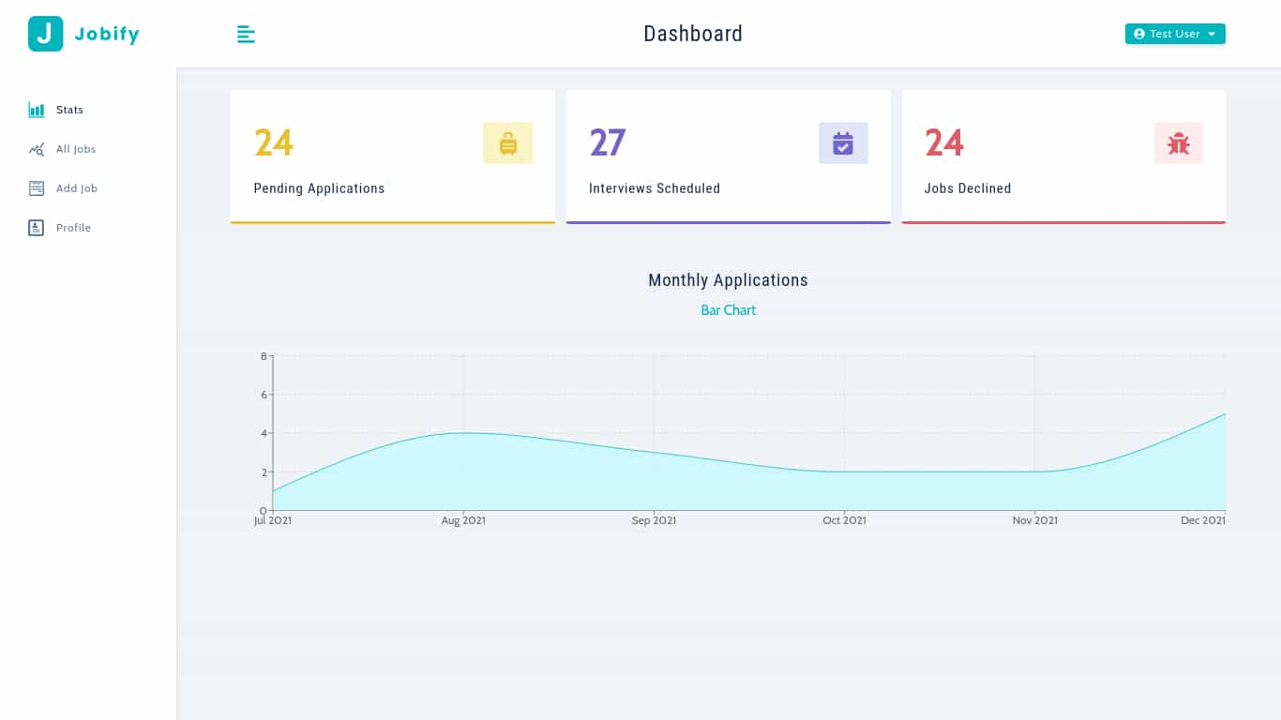The height and width of the screenshot is (720, 1281).
Task: Click the Monthly Applications title
Action: pos(728,280)
